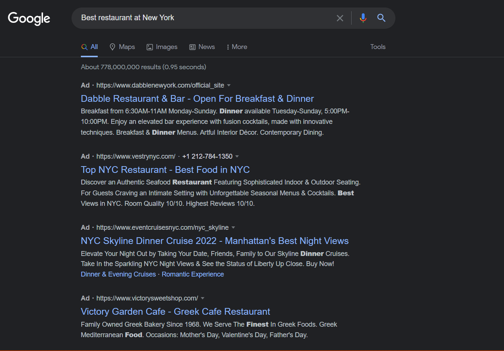Open 'Dabble Restaurant & Bar' ad link
Viewport: 504px width, 351px height.
(197, 98)
